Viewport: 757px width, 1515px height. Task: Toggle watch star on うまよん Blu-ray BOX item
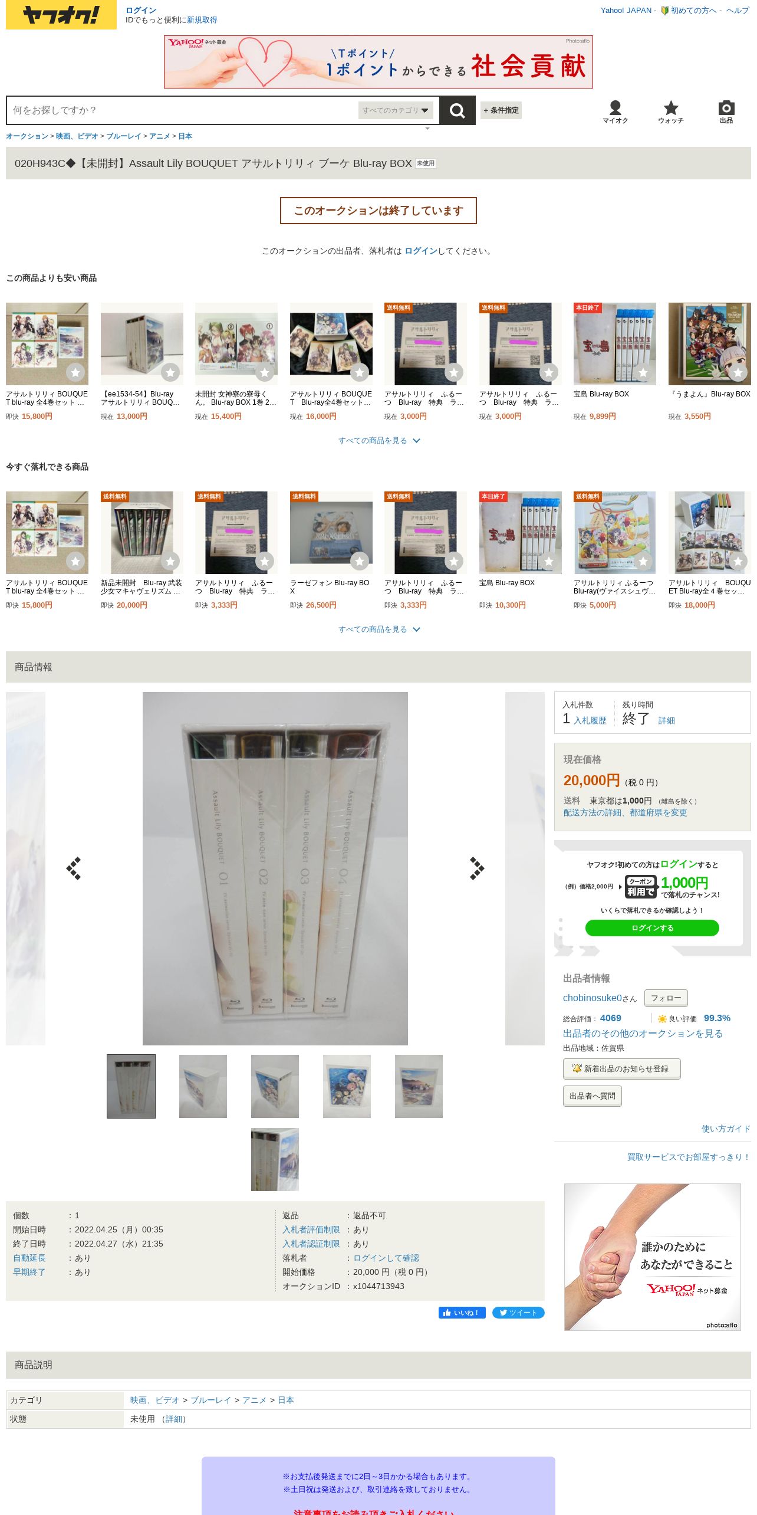pyautogui.click(x=738, y=372)
